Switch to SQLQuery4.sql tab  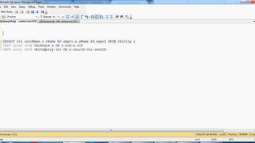[x=59, y=21]
